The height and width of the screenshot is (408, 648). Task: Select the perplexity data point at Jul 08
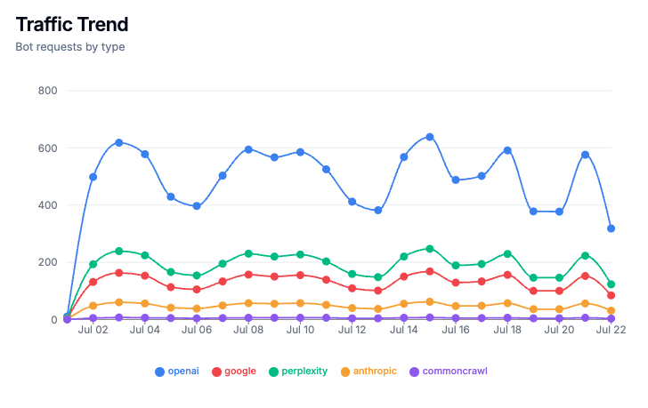pyautogui.click(x=248, y=253)
